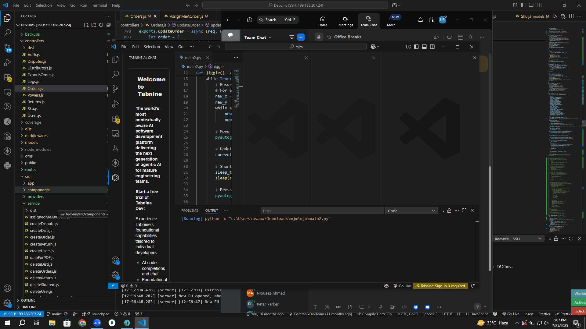Open Tabnine icon in mjm activity bar

pyautogui.click(x=115, y=178)
